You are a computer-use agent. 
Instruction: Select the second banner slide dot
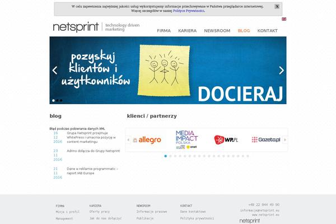click(x=57, y=100)
